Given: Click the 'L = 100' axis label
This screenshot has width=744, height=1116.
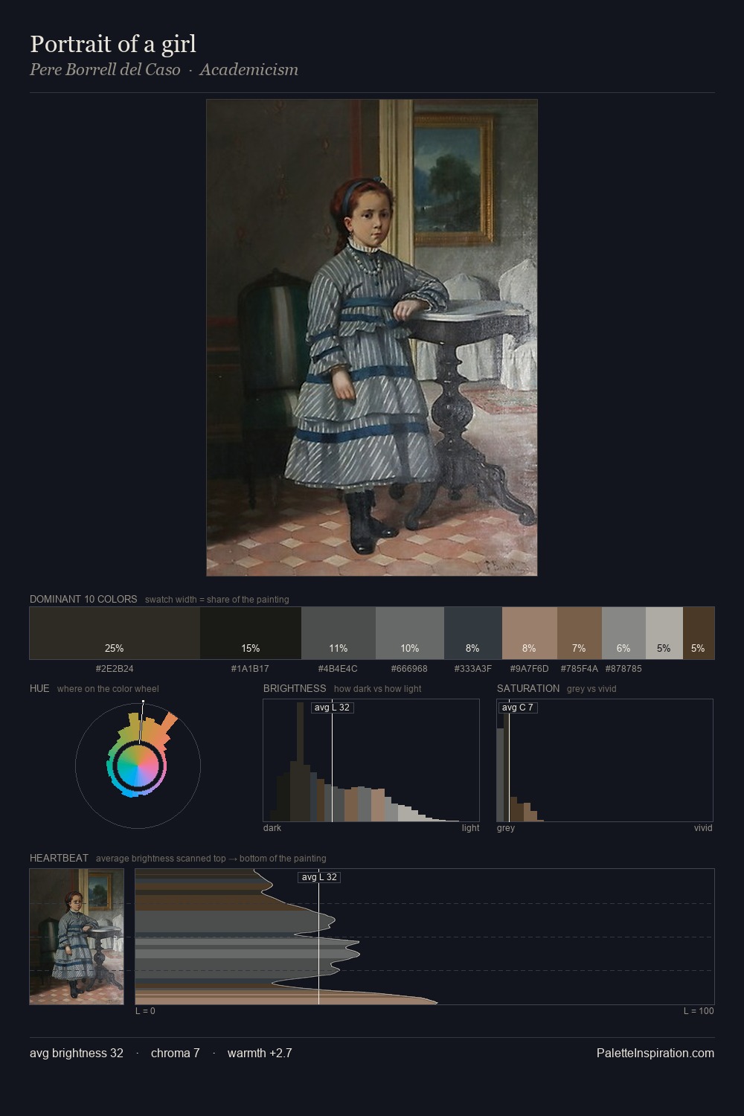Looking at the screenshot, I should click(x=699, y=1011).
